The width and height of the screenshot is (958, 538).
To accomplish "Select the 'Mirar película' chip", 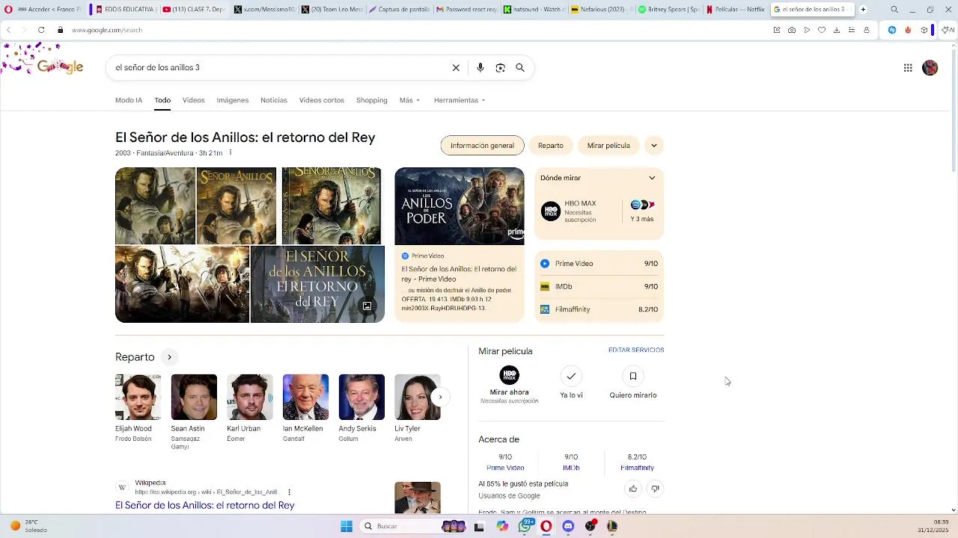I will 608,146.
